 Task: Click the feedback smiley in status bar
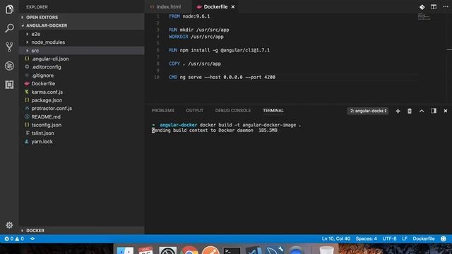[x=444, y=238]
